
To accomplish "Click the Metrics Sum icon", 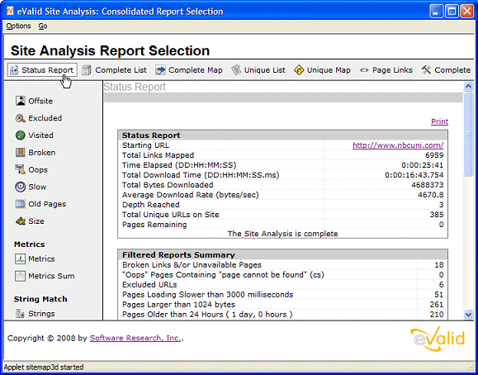I will coord(21,276).
